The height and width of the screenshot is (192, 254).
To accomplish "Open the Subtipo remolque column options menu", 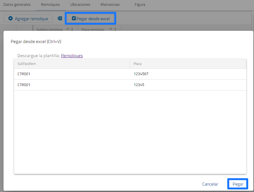I will 72,29.
